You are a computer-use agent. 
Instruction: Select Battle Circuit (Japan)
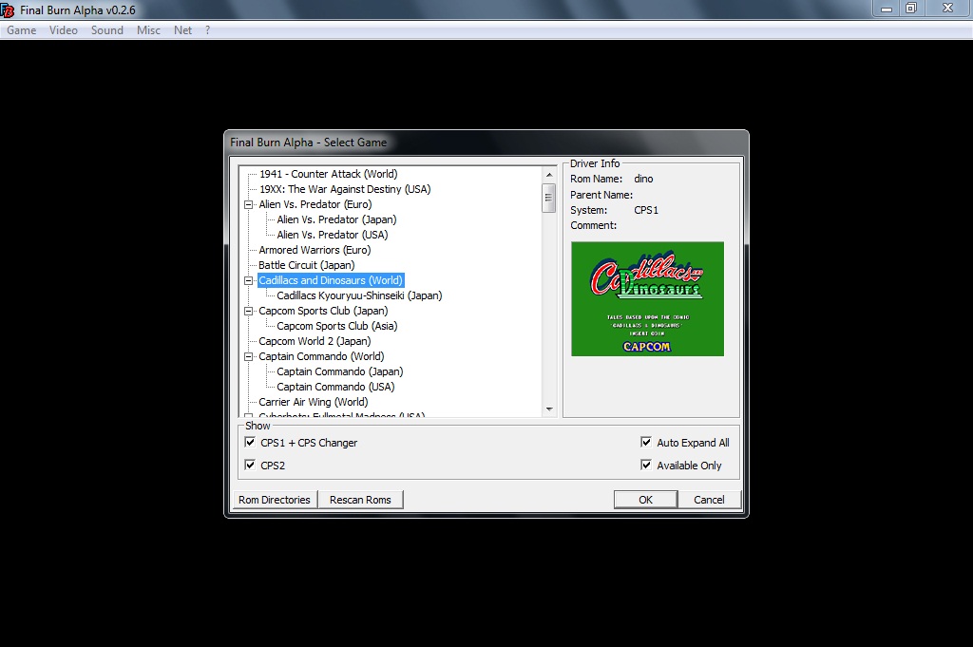pos(307,265)
